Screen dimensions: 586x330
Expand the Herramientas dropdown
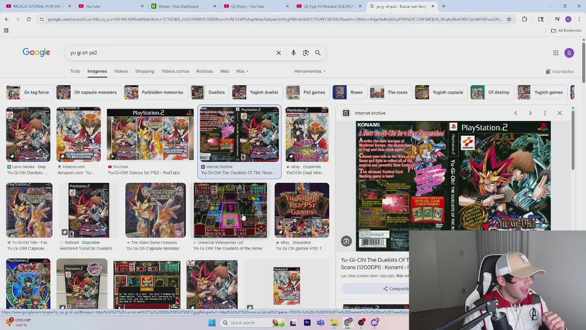point(310,71)
